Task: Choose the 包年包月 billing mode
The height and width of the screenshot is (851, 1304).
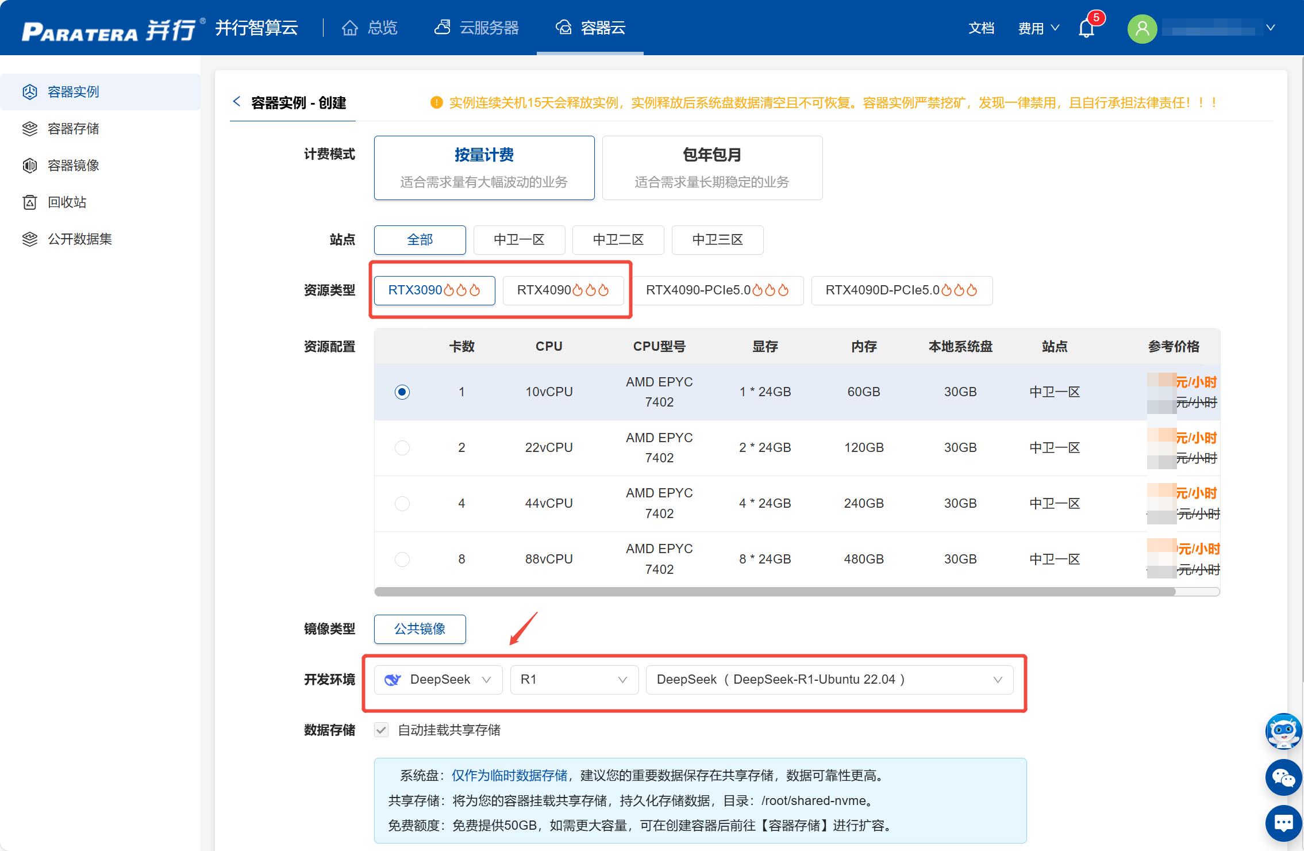Action: coord(712,168)
